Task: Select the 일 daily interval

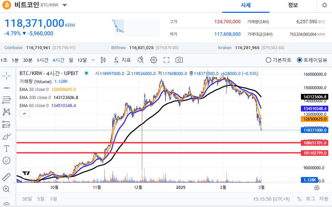Action: (x=71, y=60)
